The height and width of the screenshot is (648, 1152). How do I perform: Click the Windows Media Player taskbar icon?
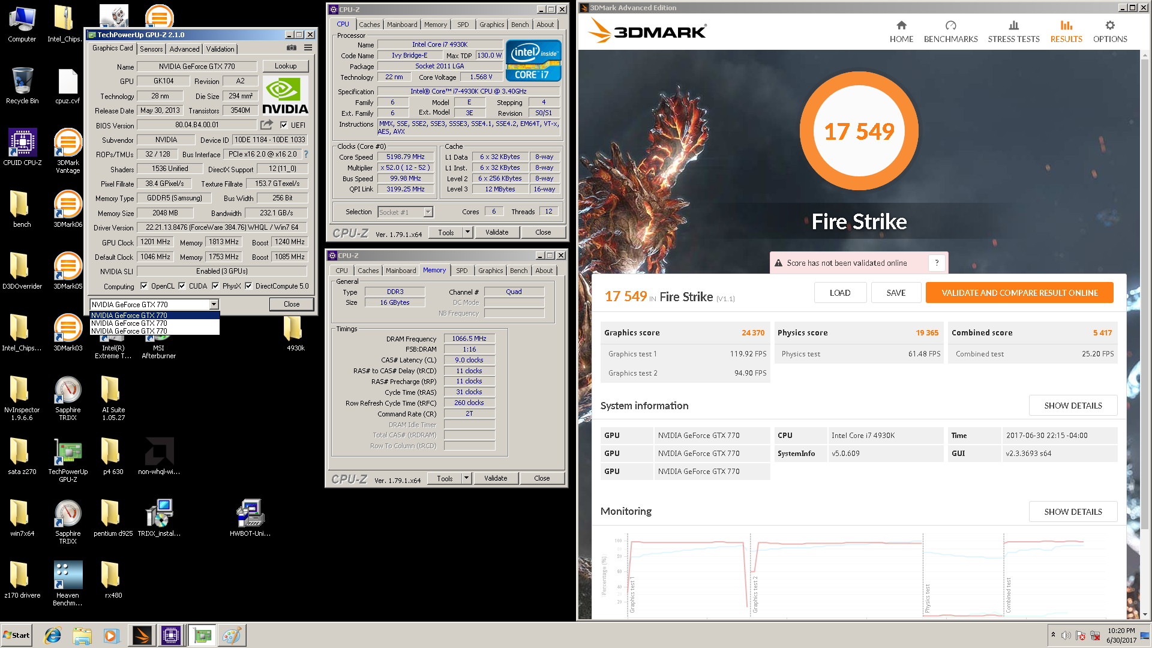tap(112, 635)
